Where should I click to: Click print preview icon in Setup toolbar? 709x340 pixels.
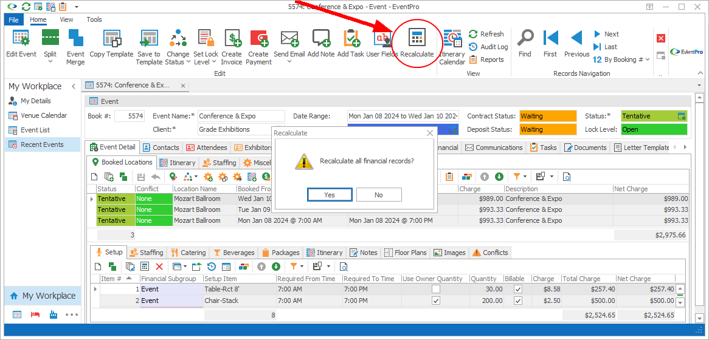pyautogui.click(x=344, y=267)
